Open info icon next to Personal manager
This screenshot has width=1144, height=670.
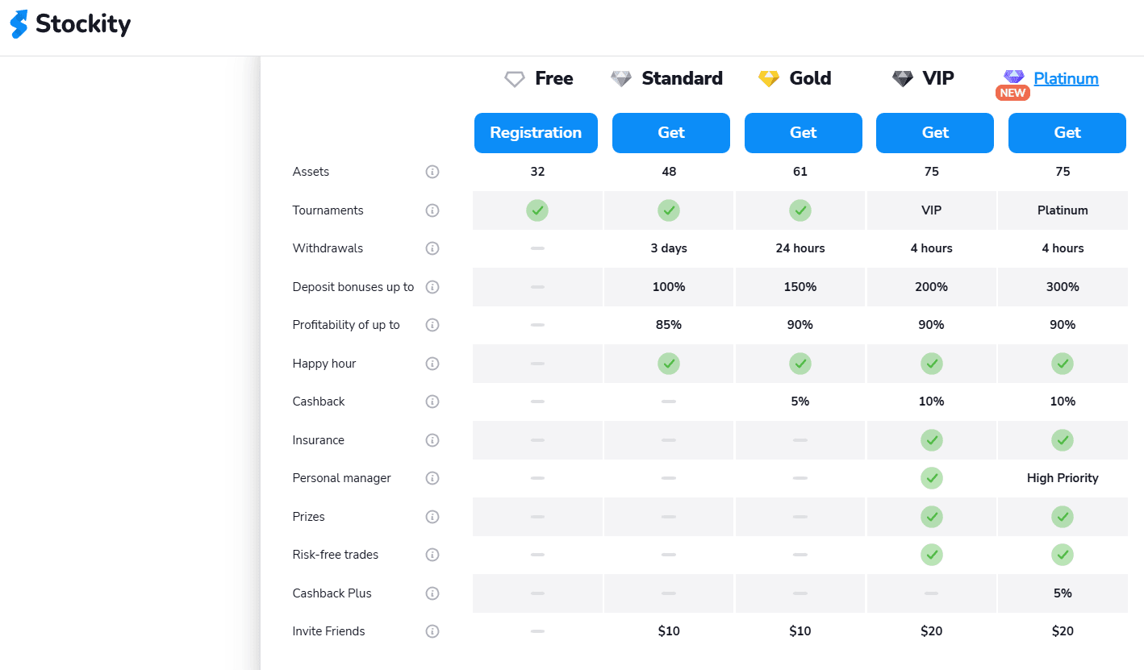[x=432, y=478]
